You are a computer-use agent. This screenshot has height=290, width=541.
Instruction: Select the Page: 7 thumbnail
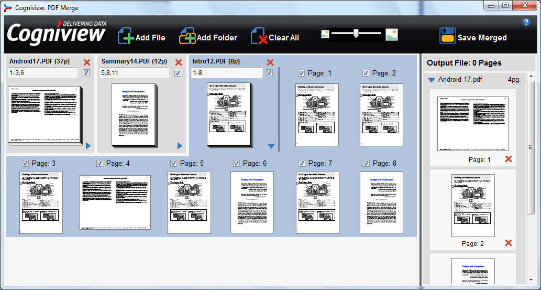[317, 202]
